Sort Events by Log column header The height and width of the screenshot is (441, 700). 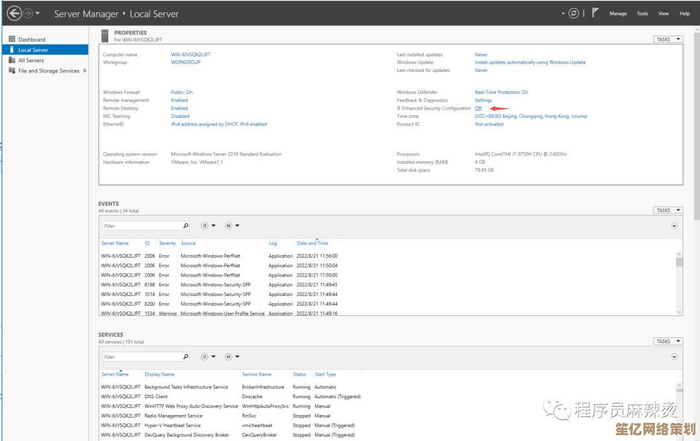(273, 243)
